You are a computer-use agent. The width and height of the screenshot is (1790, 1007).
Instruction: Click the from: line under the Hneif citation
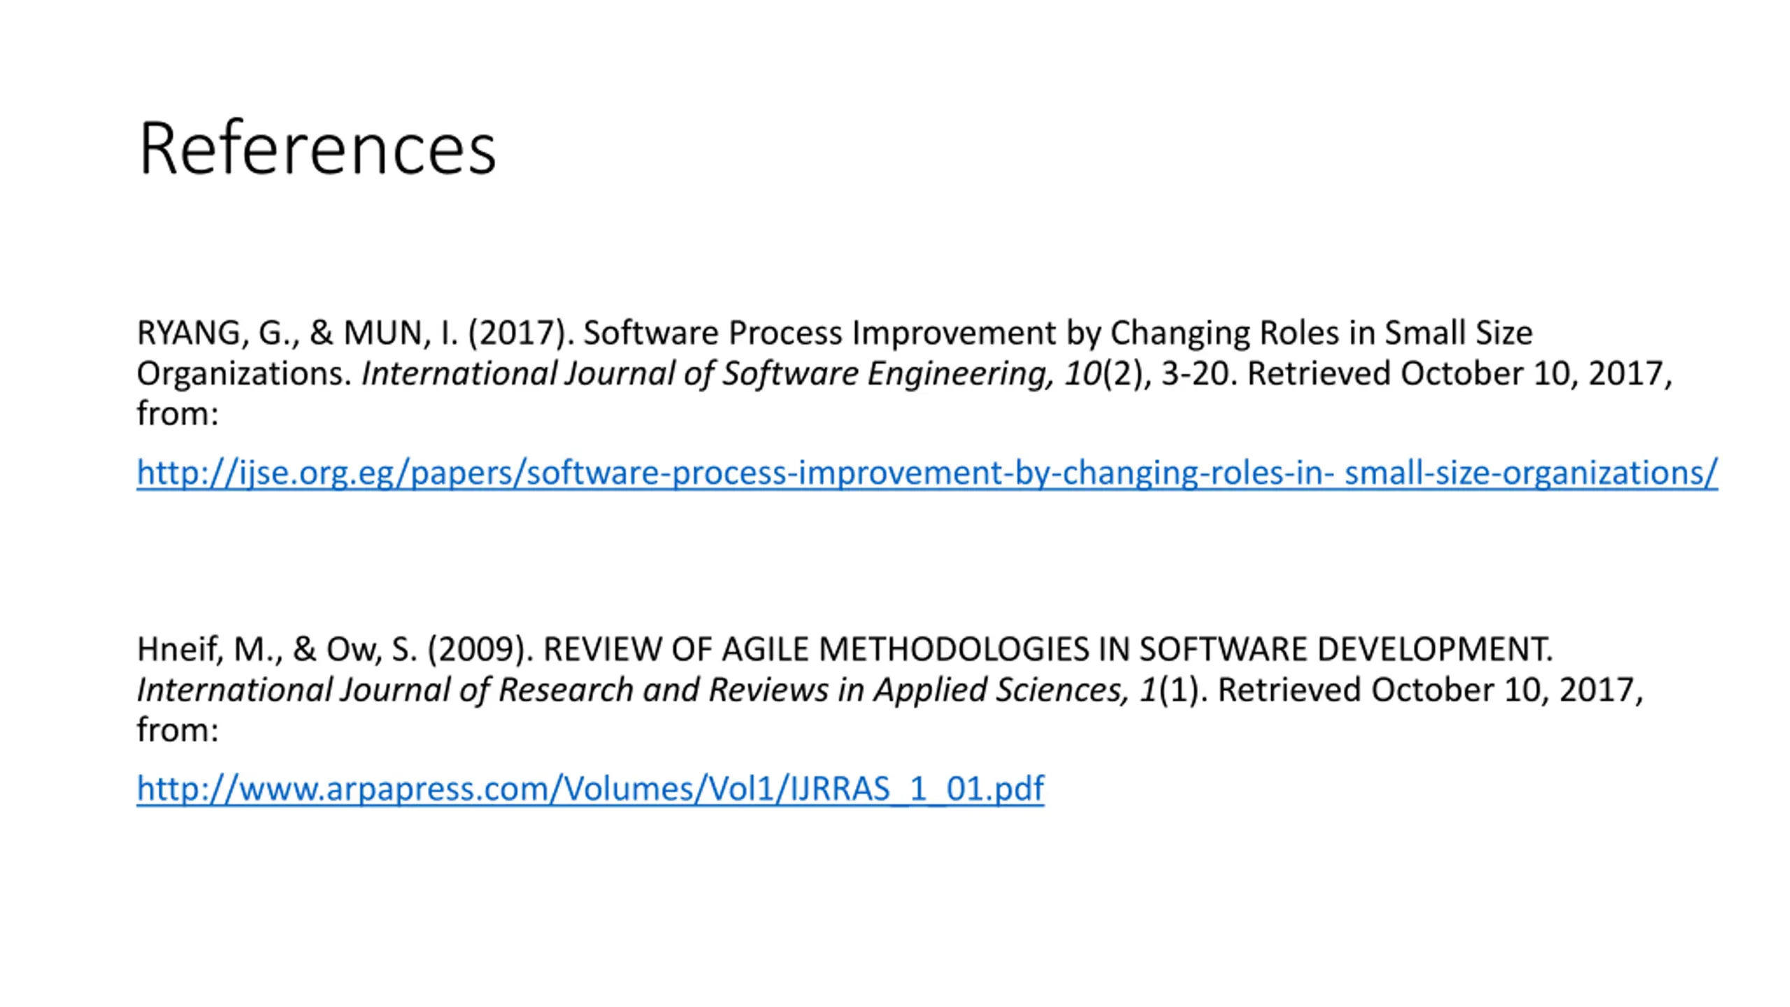pos(178,730)
